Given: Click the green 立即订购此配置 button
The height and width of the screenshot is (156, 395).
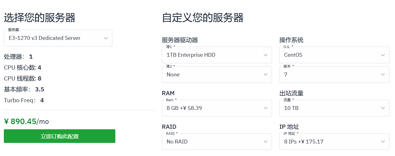Looking at the screenshot, I should pyautogui.click(x=60, y=136).
